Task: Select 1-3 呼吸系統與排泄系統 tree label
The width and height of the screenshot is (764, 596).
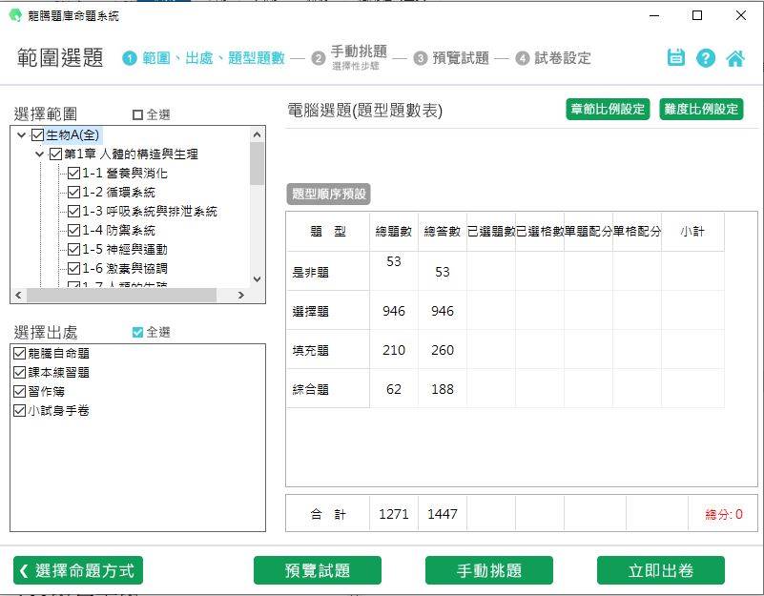Action: click(150, 211)
